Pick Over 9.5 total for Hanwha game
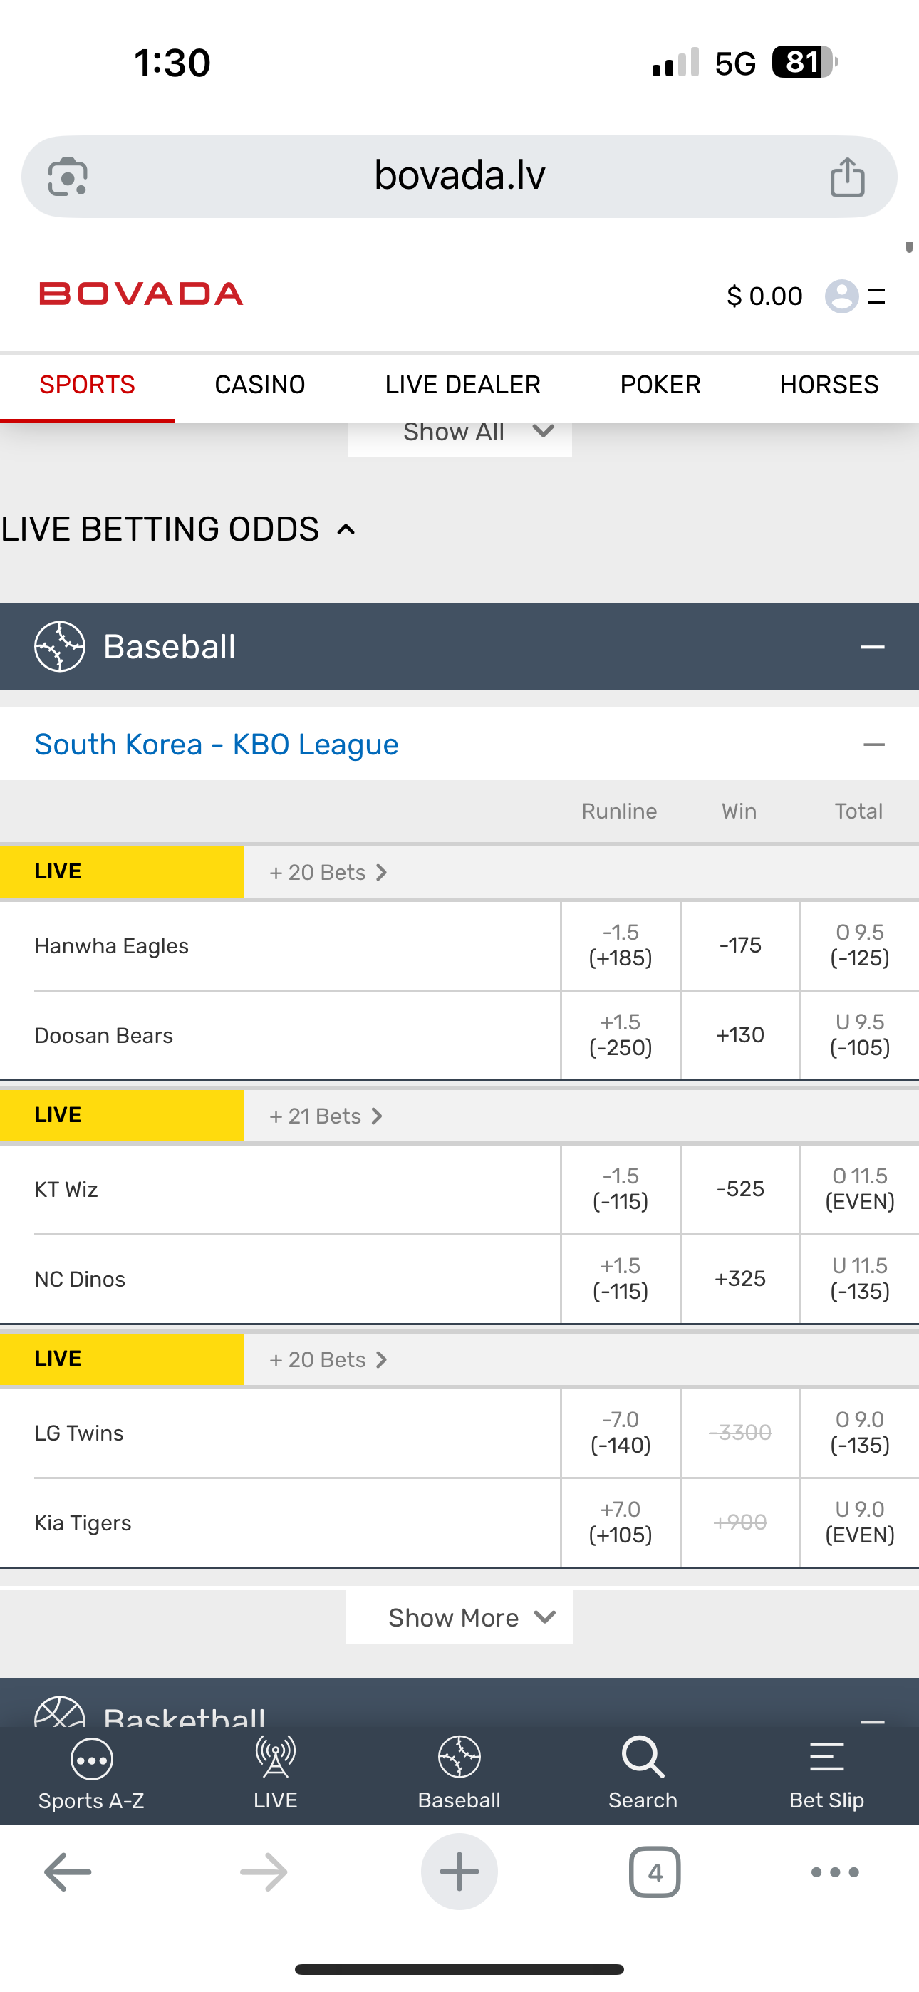919x1992 pixels. (859, 945)
